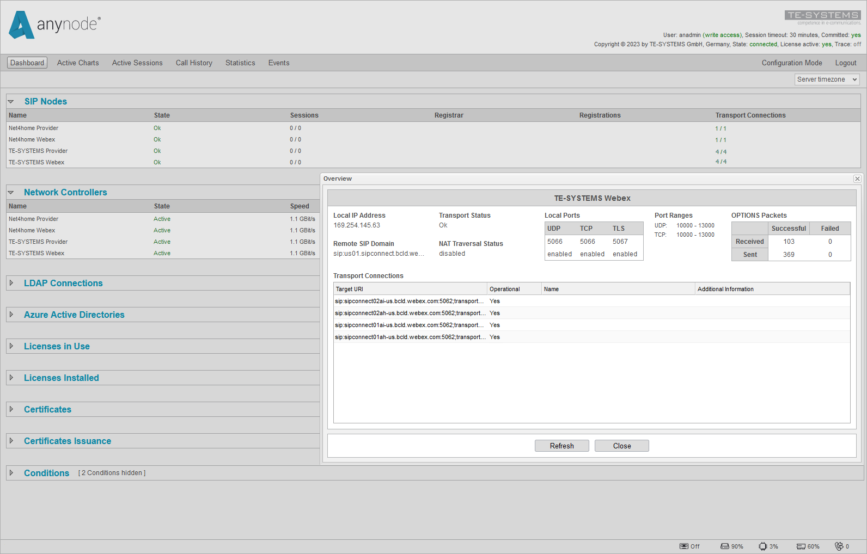This screenshot has width=867, height=554.
Task: Expand the Certificates Issuance section
Action: point(11,441)
